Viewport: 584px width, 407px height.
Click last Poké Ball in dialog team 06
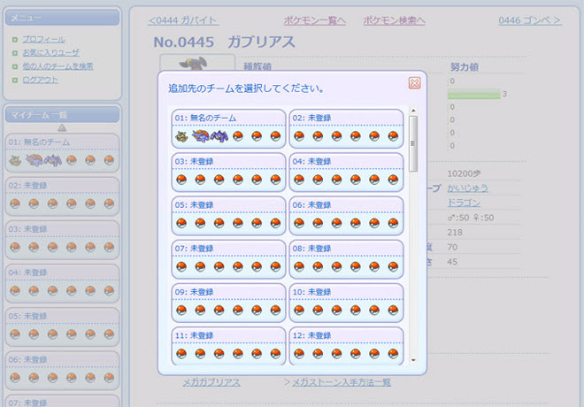click(393, 224)
